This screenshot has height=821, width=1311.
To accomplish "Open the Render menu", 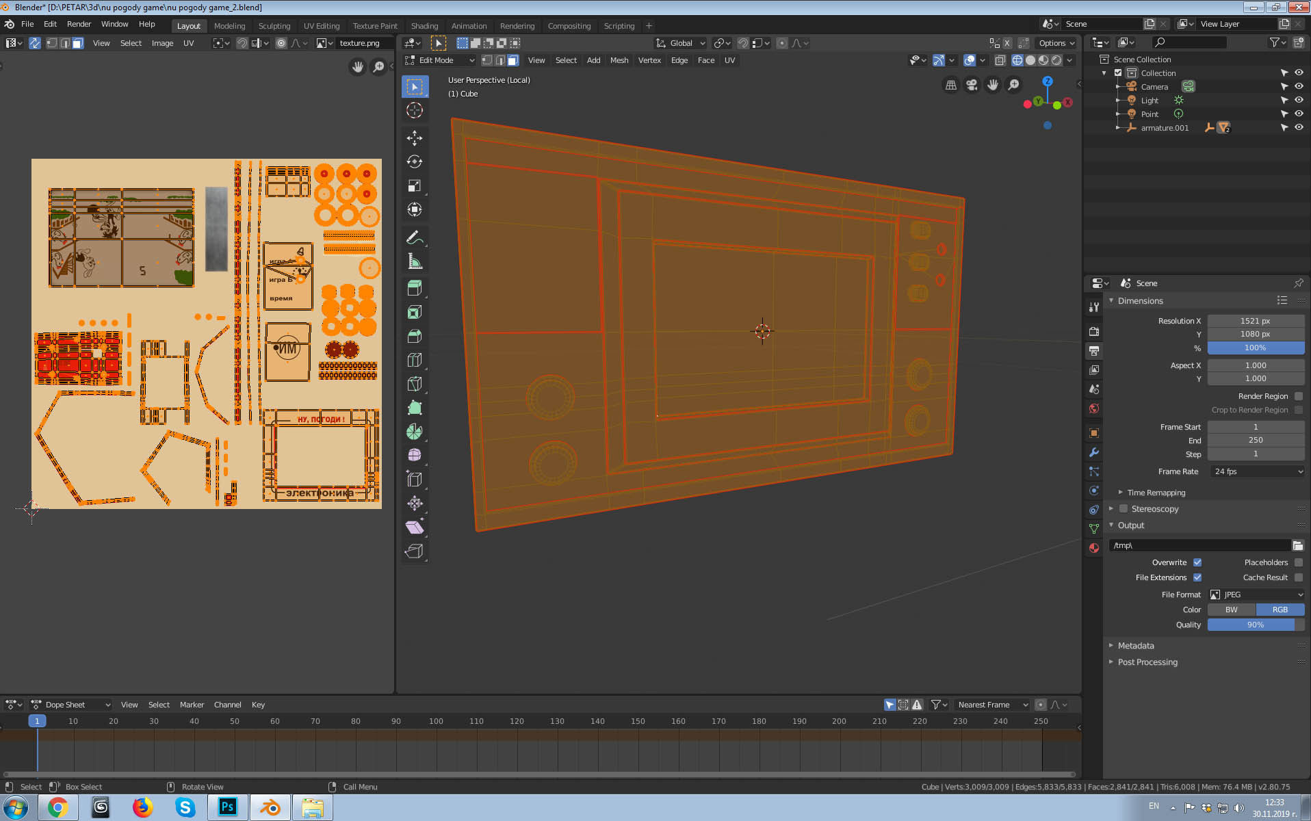I will point(79,24).
